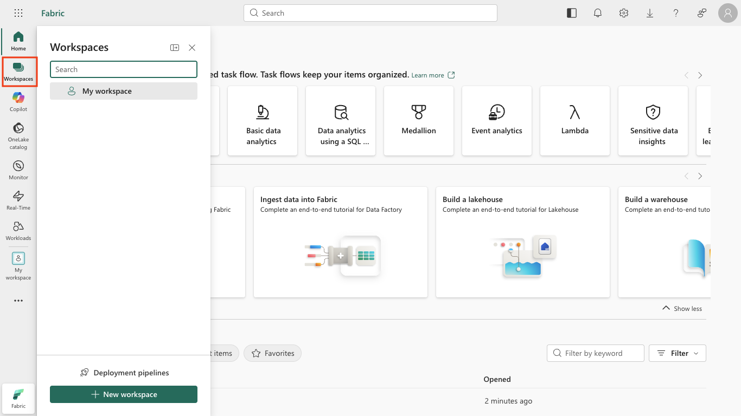Pin the Workspaces pane open

tap(175, 48)
